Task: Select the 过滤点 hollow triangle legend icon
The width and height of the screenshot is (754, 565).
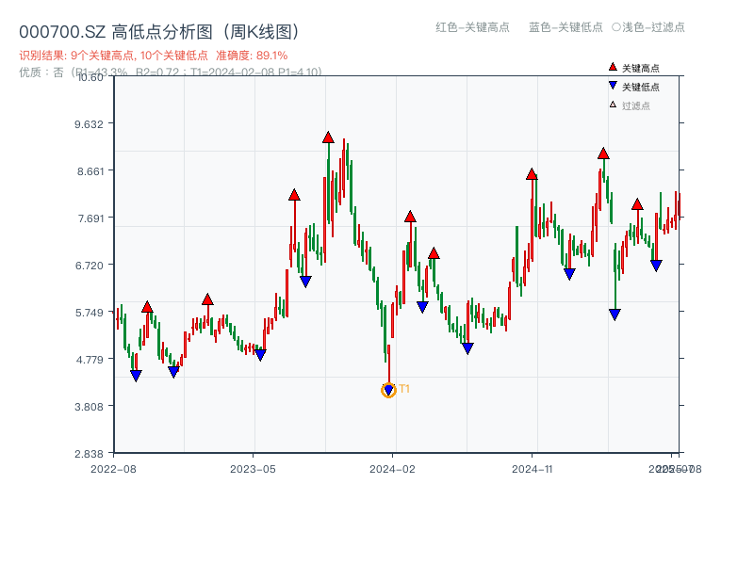Action: click(611, 104)
